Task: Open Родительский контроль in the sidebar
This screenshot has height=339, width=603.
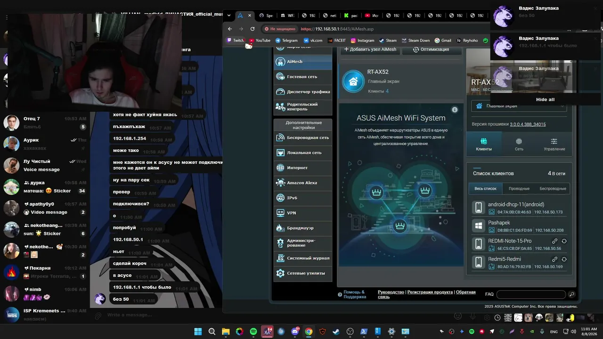Action: click(x=303, y=107)
